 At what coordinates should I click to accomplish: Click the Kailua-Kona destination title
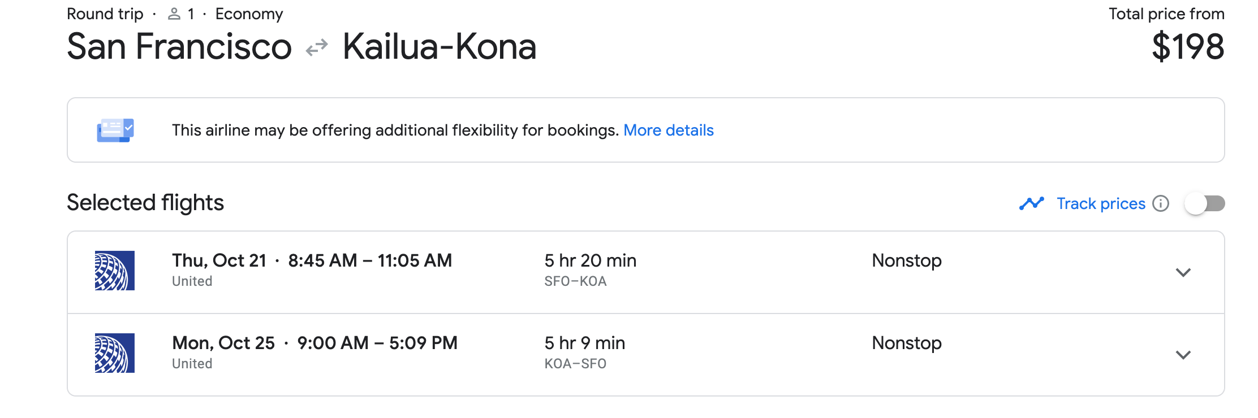pyautogui.click(x=440, y=47)
